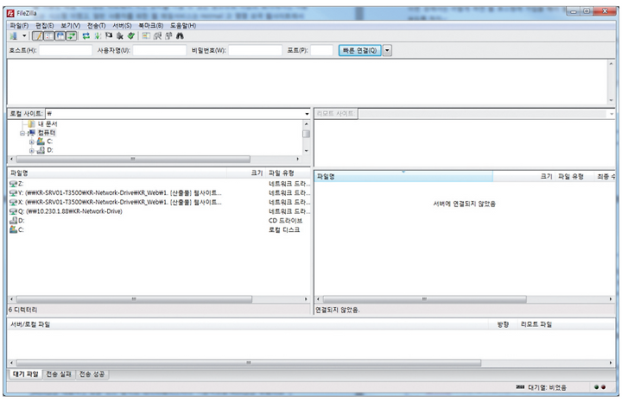The height and width of the screenshot is (402, 622).
Task: Select 컴퓨터 node in local tree
Action: tap(47, 133)
